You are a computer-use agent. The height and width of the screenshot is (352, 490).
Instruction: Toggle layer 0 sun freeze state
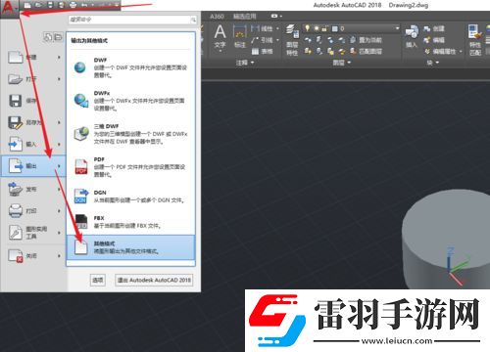click(x=317, y=28)
